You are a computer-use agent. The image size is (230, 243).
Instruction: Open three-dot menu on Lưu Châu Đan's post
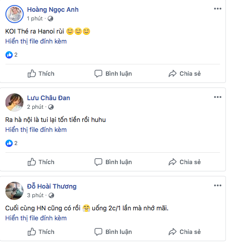[218, 97]
